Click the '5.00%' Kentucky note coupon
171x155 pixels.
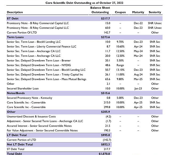coord(120,98)
